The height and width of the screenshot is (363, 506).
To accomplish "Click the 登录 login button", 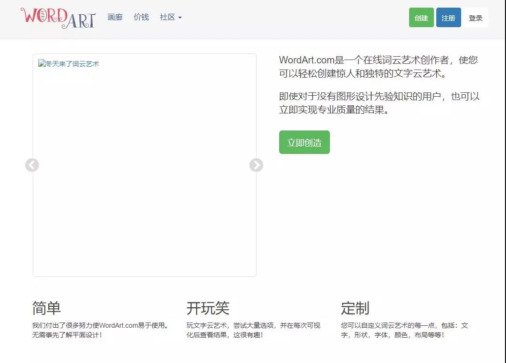I will (475, 18).
